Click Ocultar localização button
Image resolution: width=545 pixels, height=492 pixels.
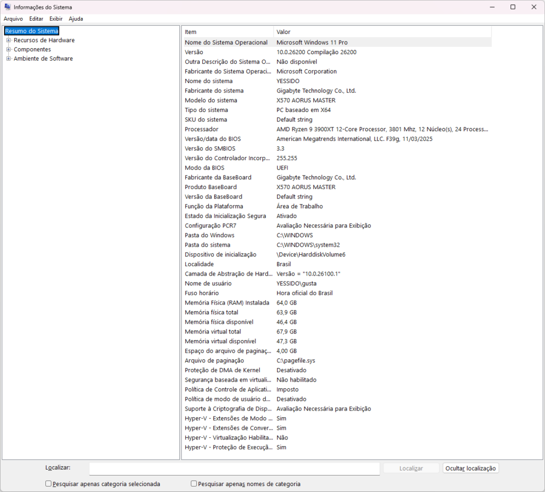point(471,468)
